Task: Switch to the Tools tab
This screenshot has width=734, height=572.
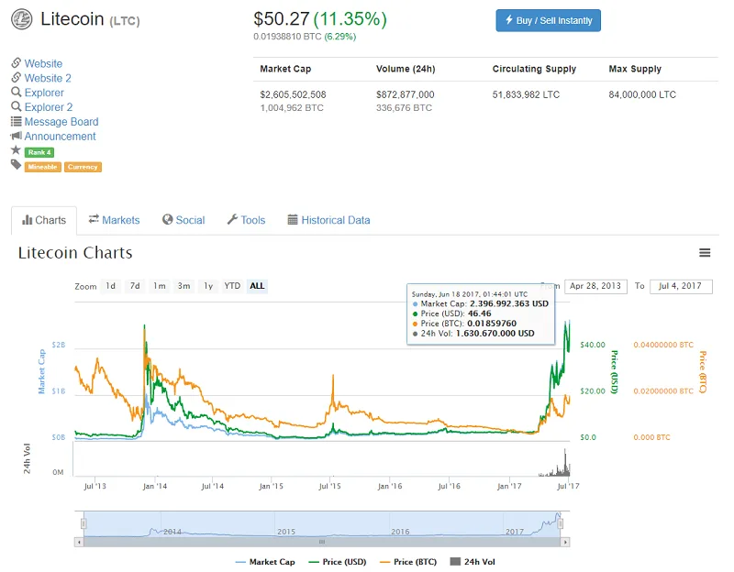Action: tap(246, 220)
